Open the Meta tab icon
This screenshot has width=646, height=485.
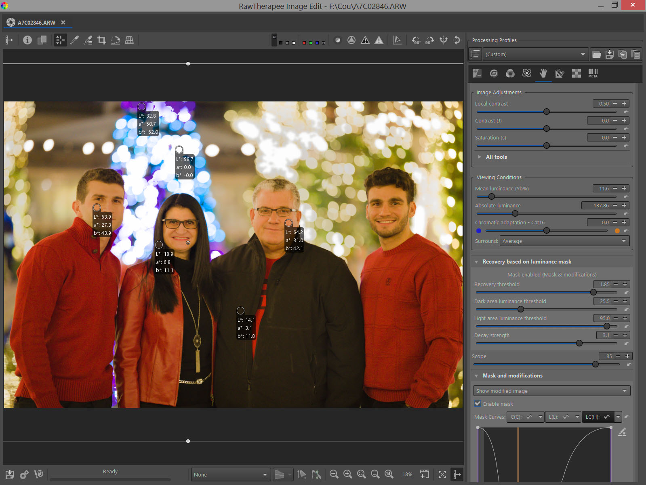pos(593,73)
